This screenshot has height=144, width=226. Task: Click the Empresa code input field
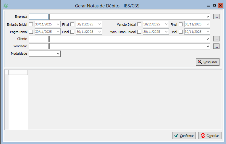coord(39,17)
